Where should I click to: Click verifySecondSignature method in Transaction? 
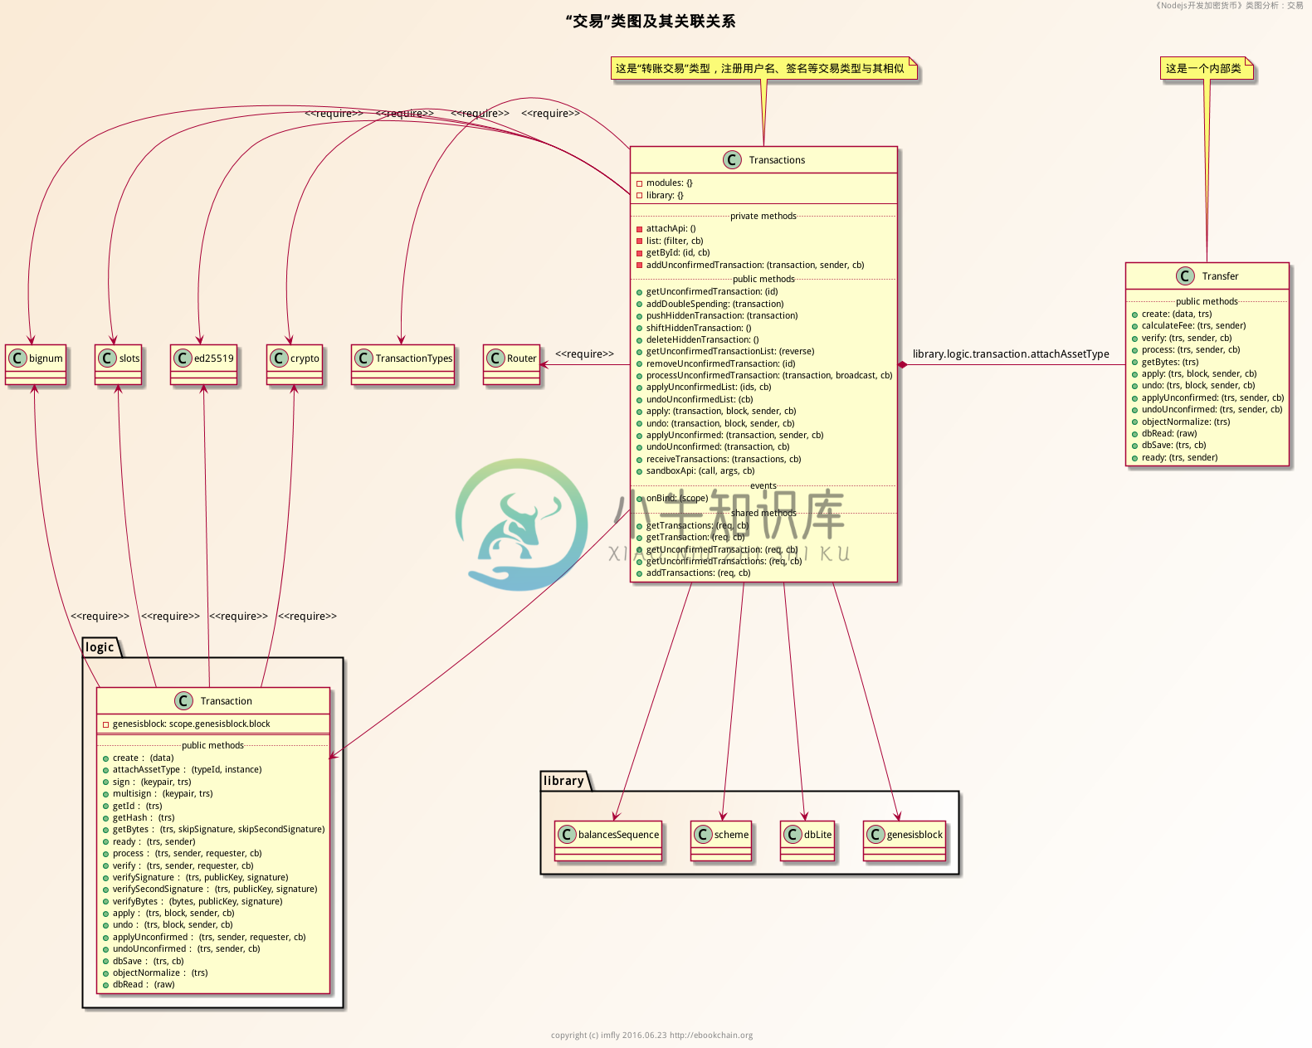[x=215, y=890]
